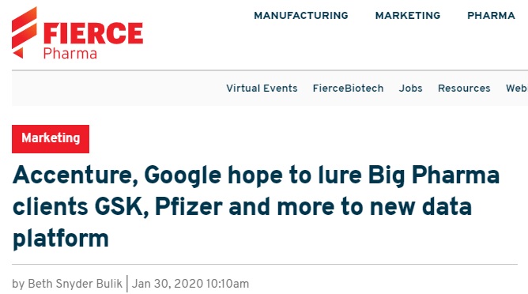The width and height of the screenshot is (528, 294).
Task: Click the word Pfizer in the headline
Action: [x=189, y=207]
